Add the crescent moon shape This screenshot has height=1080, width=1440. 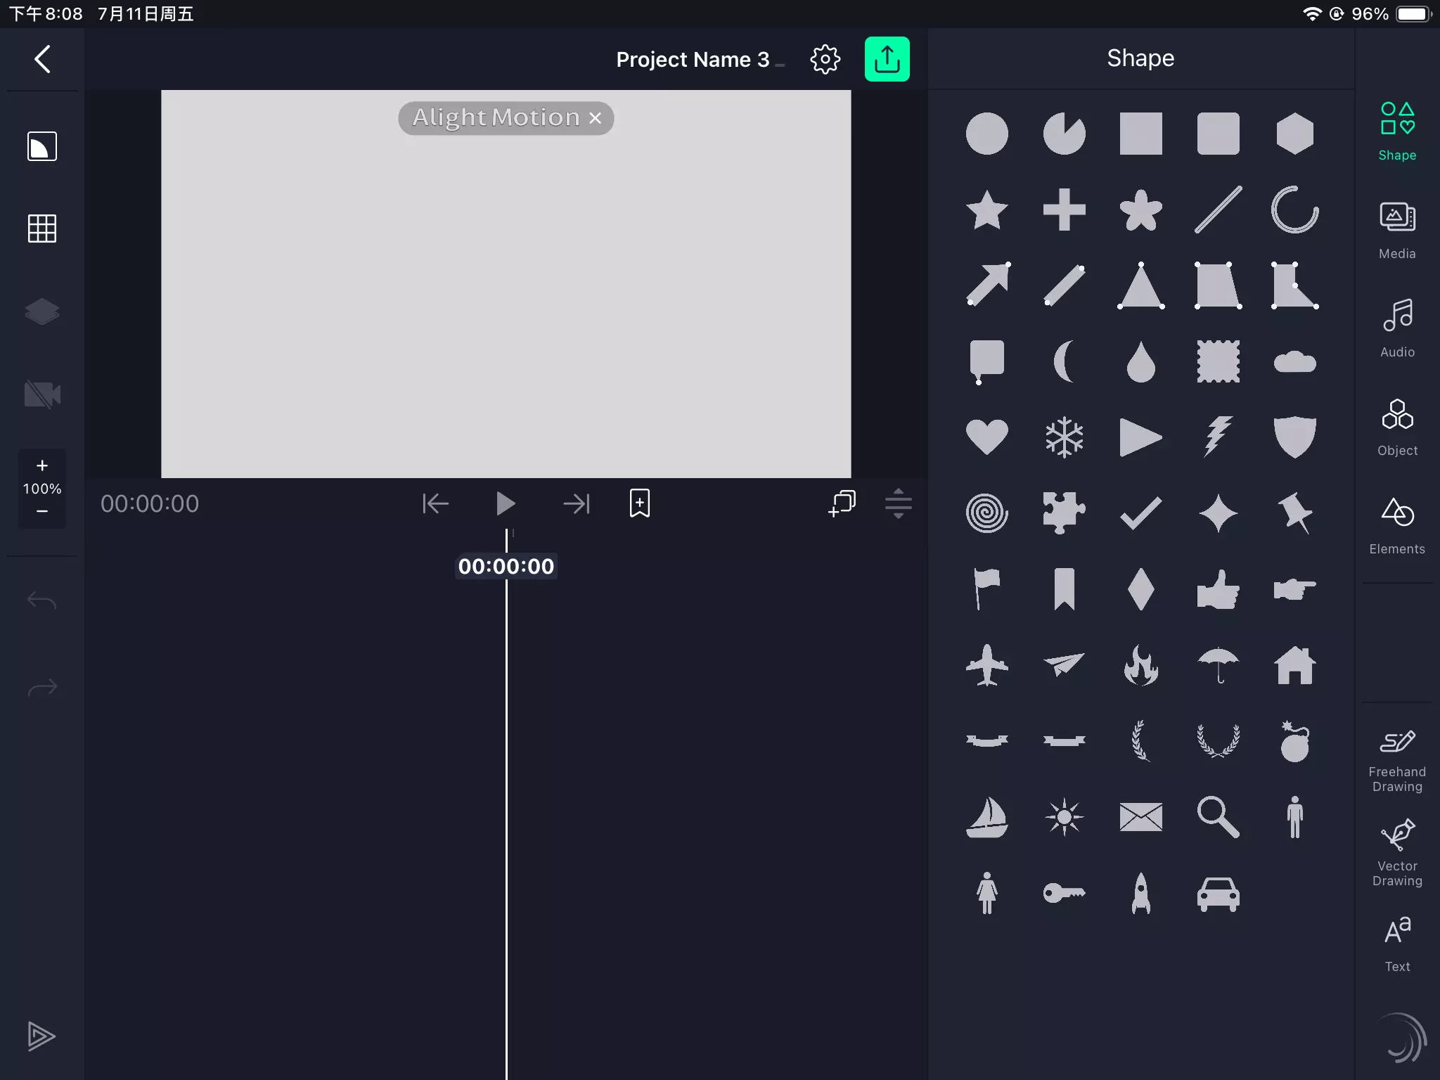(x=1064, y=361)
